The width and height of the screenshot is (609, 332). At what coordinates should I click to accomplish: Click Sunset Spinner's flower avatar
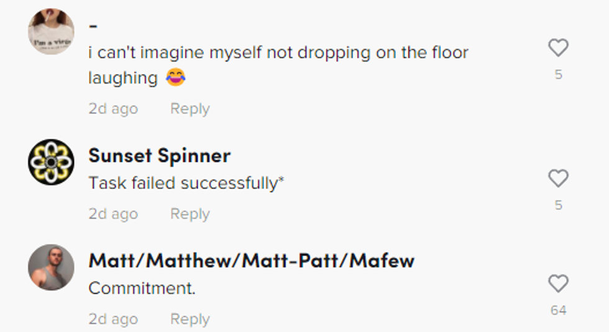coord(51,162)
